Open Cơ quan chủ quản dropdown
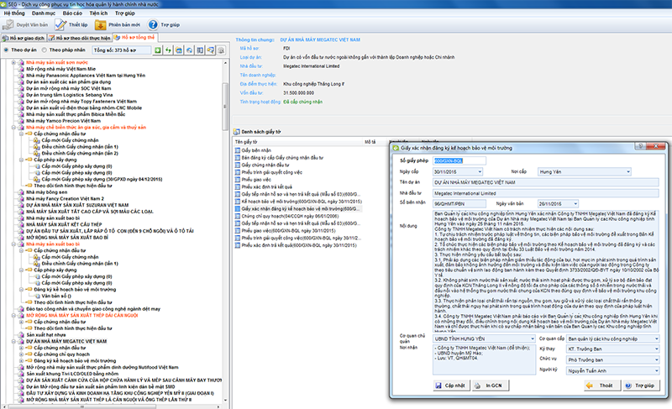The image size is (672, 409). tap(533, 338)
